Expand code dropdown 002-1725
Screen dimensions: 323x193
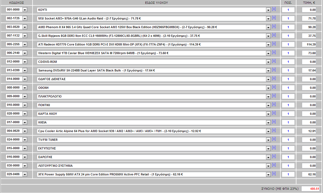click(25, 18)
